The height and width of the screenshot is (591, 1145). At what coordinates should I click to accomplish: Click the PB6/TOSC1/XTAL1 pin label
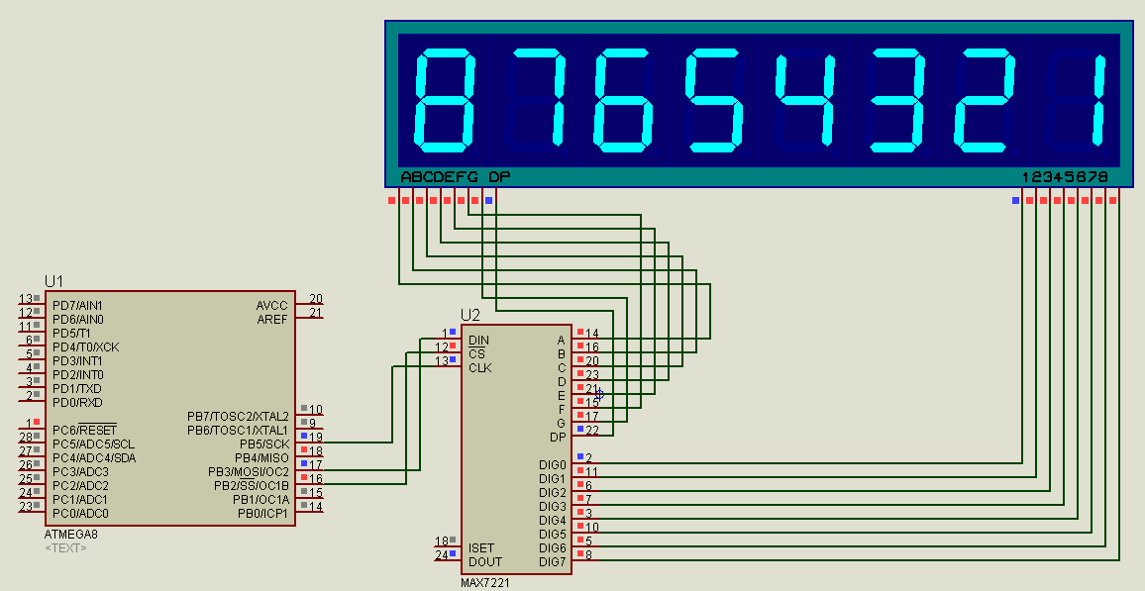coord(238,431)
